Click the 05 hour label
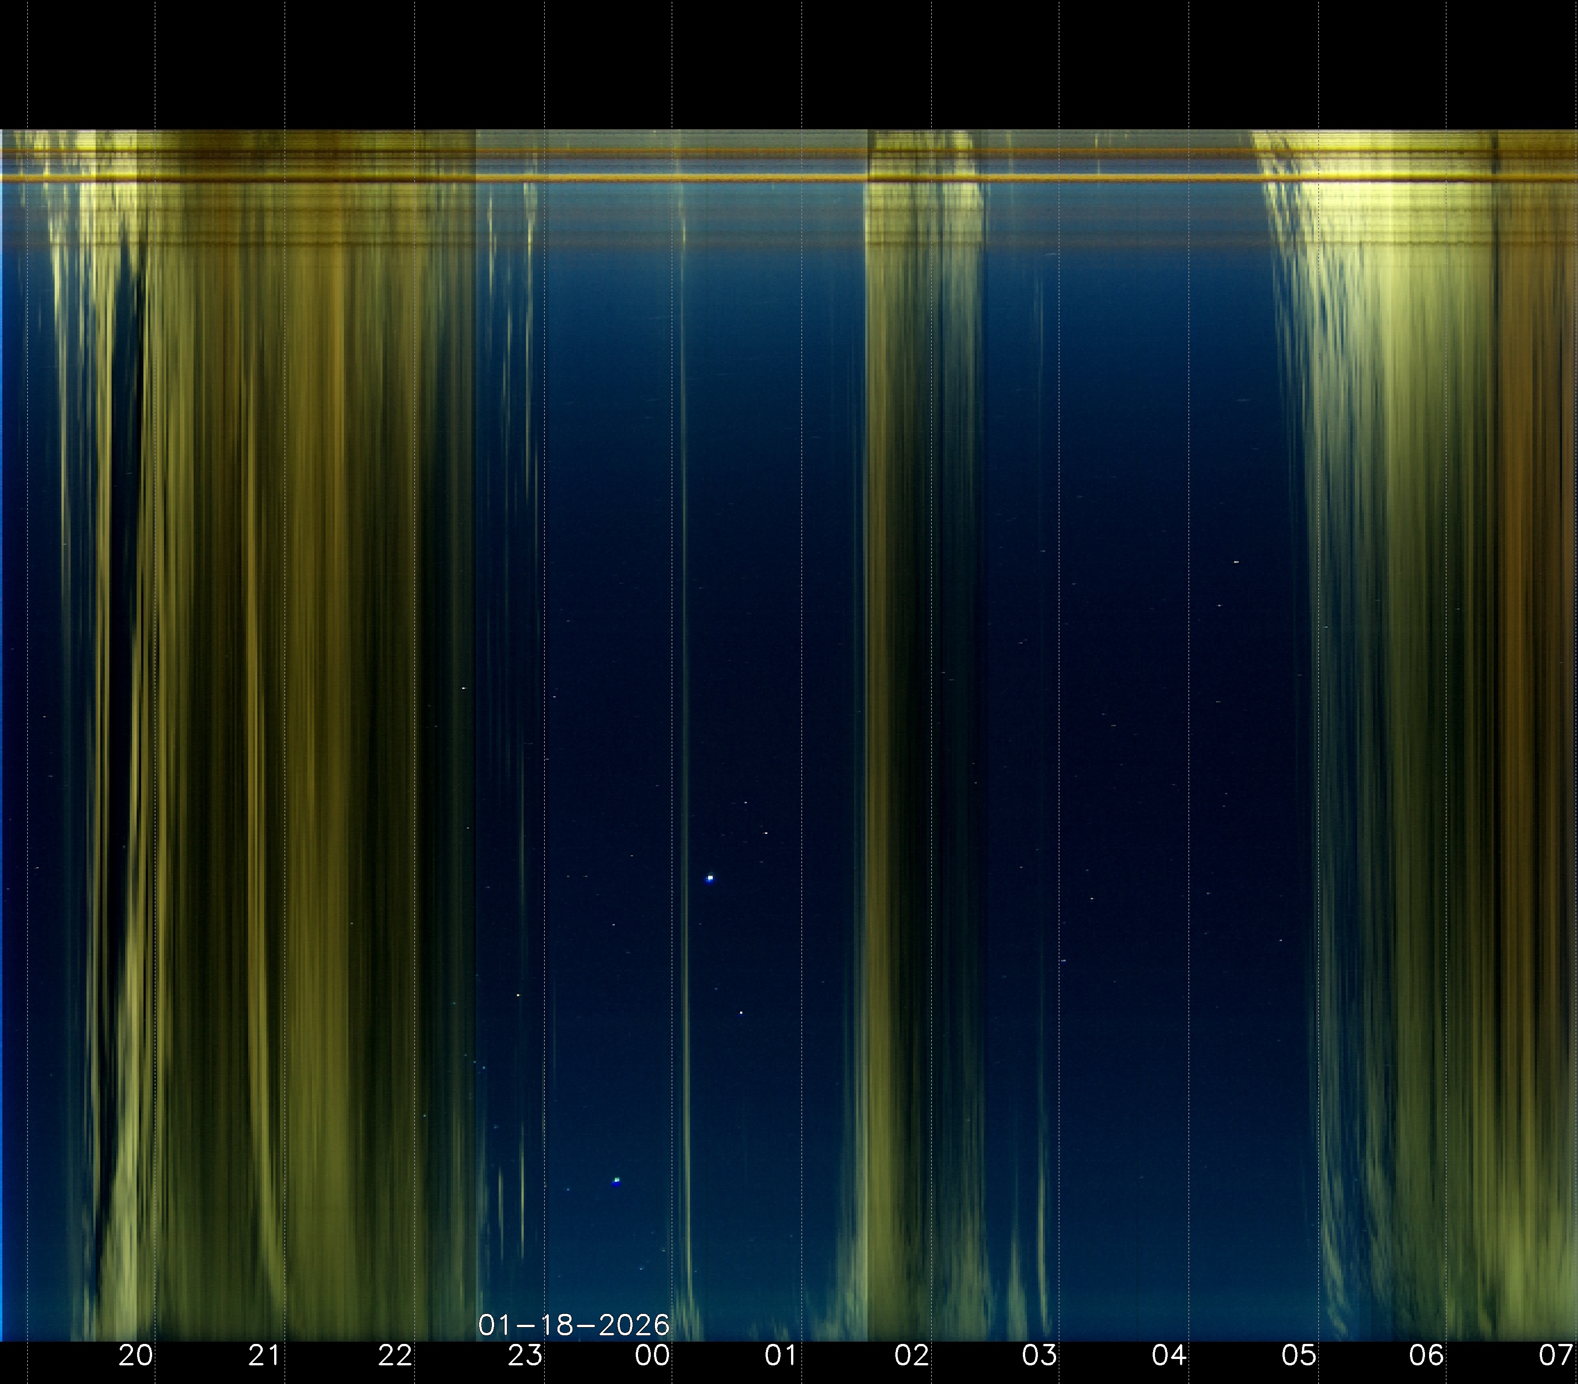 pyautogui.click(x=1298, y=1355)
